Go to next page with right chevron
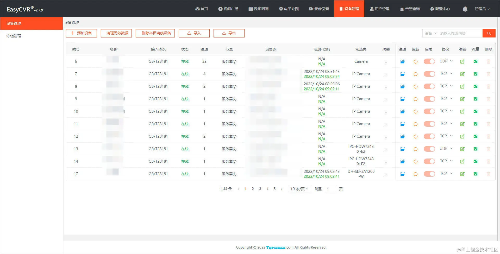 [282, 189]
